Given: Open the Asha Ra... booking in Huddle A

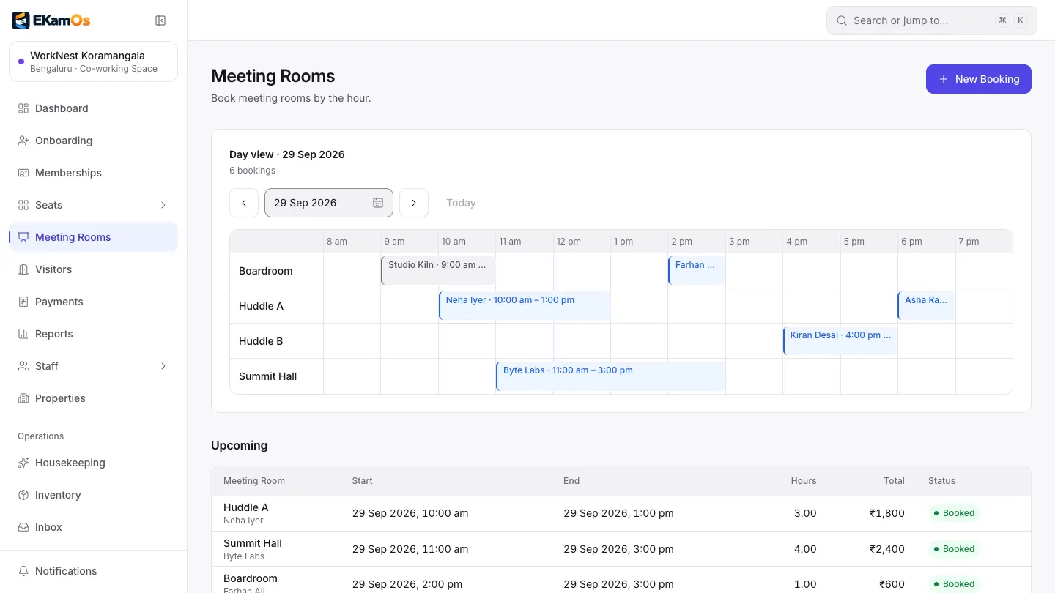Looking at the screenshot, I should tap(927, 305).
